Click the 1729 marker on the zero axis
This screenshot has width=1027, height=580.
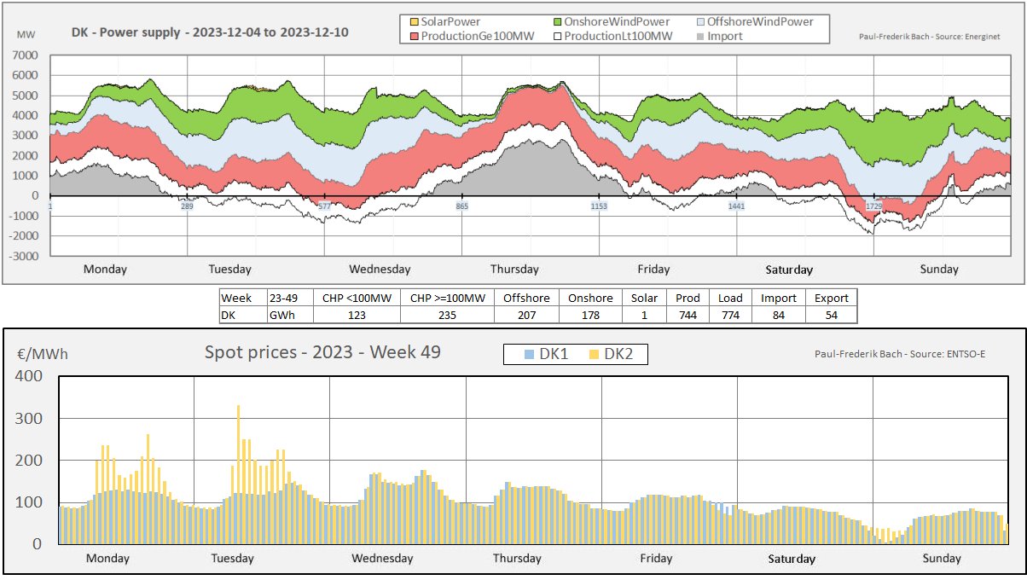(x=874, y=206)
